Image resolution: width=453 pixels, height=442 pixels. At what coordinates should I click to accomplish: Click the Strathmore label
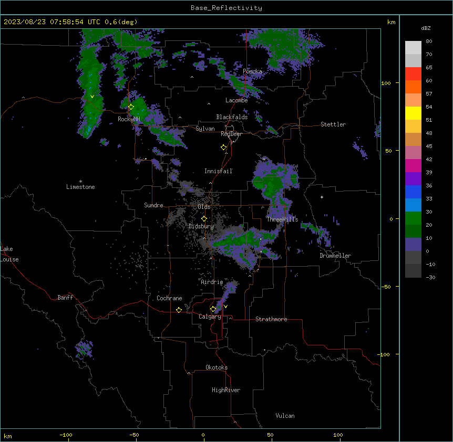tap(271, 319)
